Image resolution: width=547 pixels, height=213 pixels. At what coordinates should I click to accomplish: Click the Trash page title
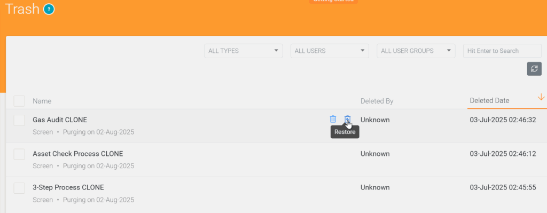coord(22,9)
